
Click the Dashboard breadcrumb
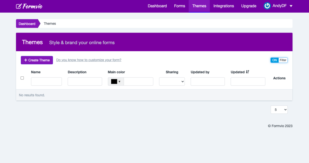[x=27, y=24]
